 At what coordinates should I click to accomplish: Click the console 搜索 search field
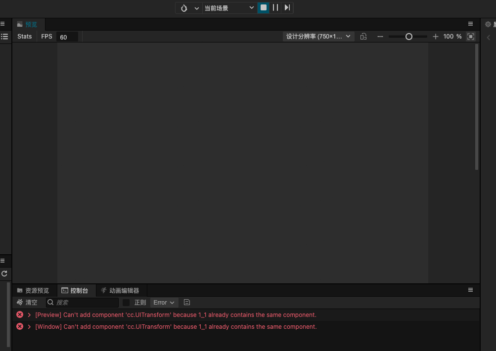pos(82,303)
